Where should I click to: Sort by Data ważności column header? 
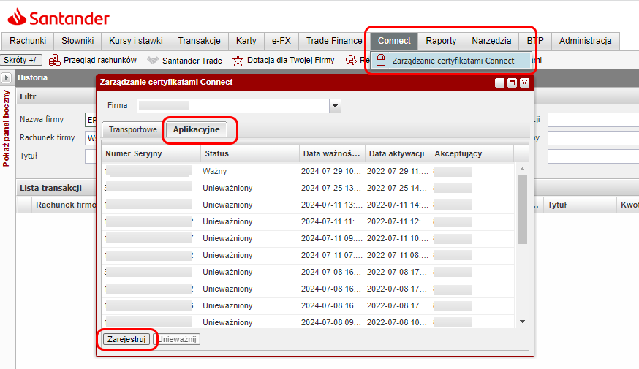[x=332, y=153]
